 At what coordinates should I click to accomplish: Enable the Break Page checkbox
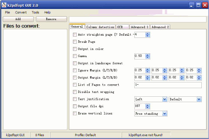point(75,42)
